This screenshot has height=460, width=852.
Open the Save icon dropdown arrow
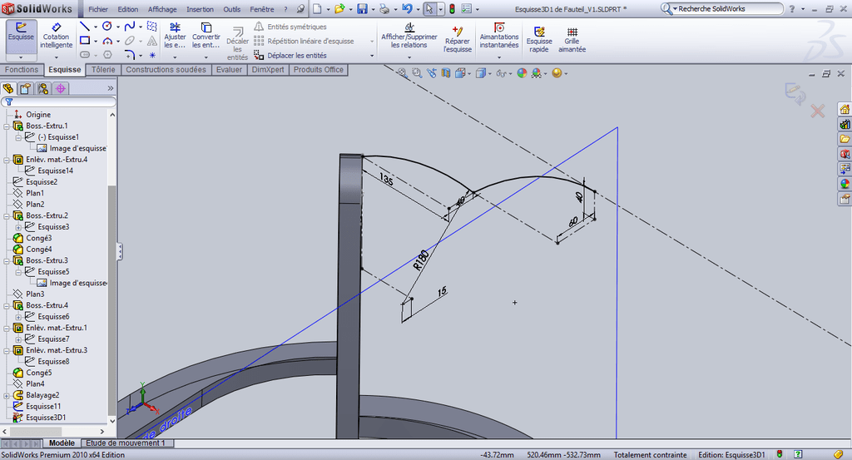coord(373,9)
